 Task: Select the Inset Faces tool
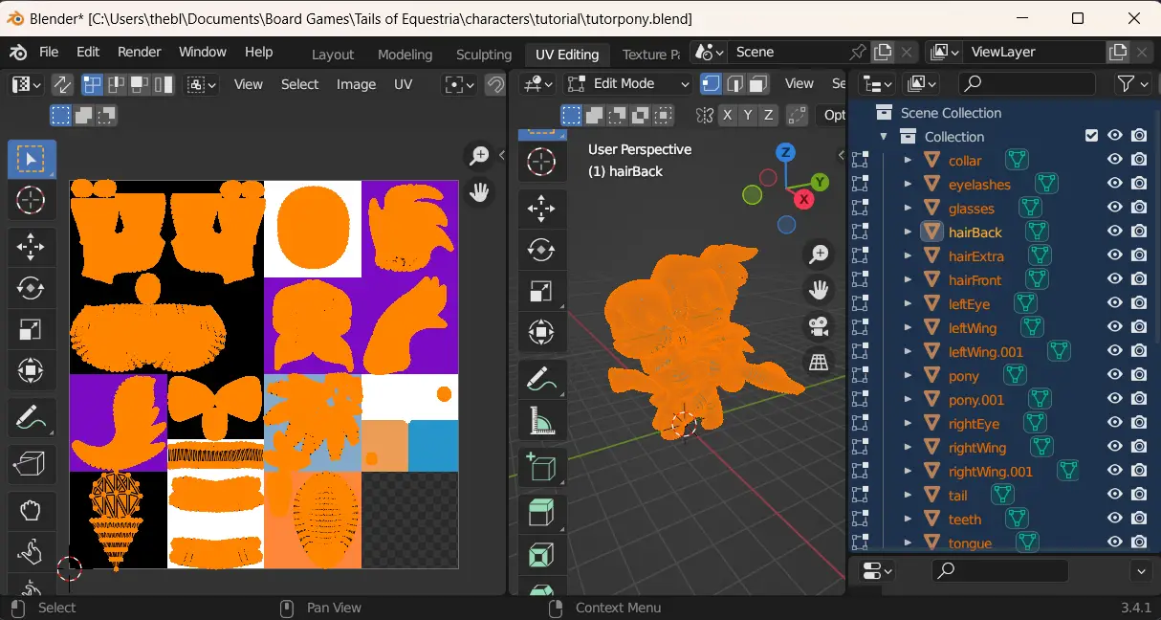[541, 555]
